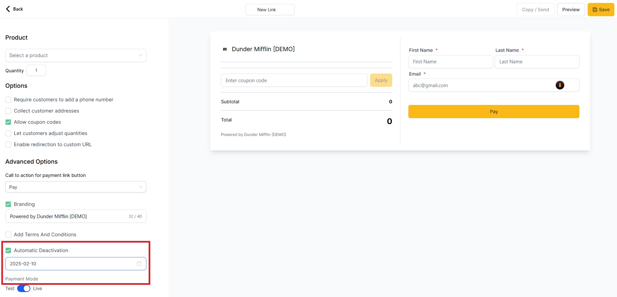Image resolution: width=617 pixels, height=297 pixels.
Task: Open the Select a product dropdown
Action: pos(76,55)
